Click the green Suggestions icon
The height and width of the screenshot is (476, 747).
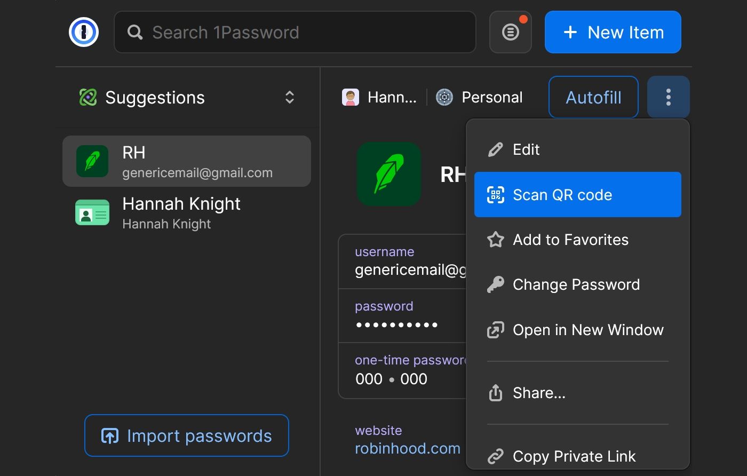(x=89, y=97)
